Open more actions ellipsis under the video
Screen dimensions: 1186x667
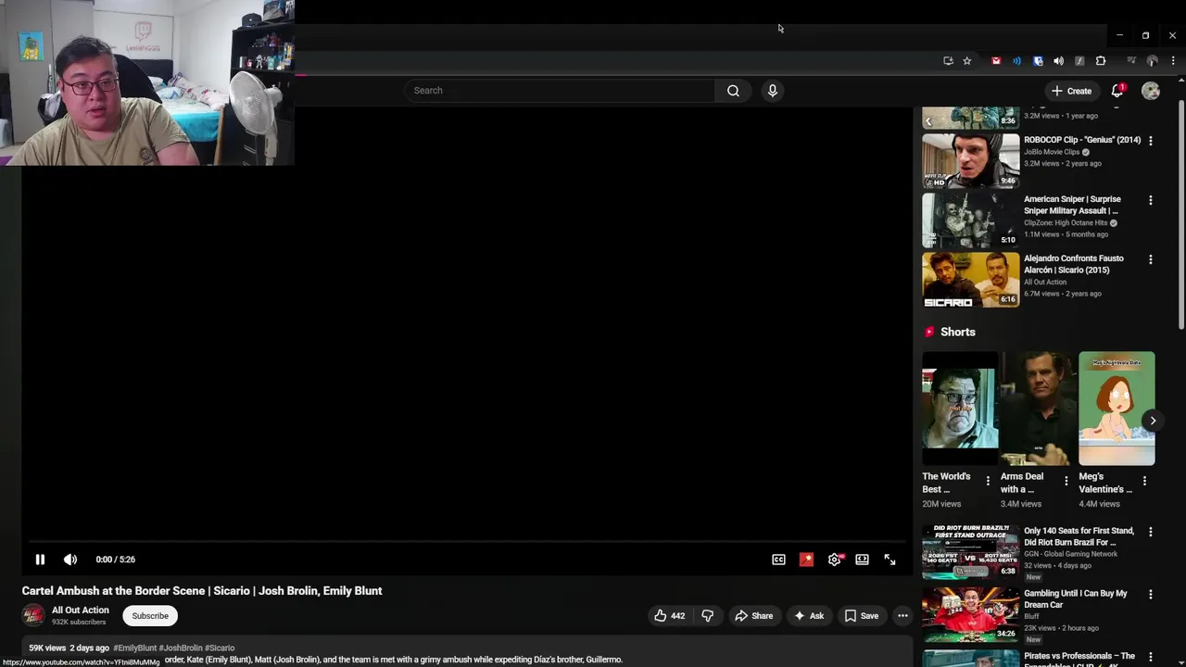click(x=902, y=616)
